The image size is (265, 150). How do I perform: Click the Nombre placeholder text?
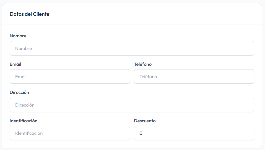point(23,49)
